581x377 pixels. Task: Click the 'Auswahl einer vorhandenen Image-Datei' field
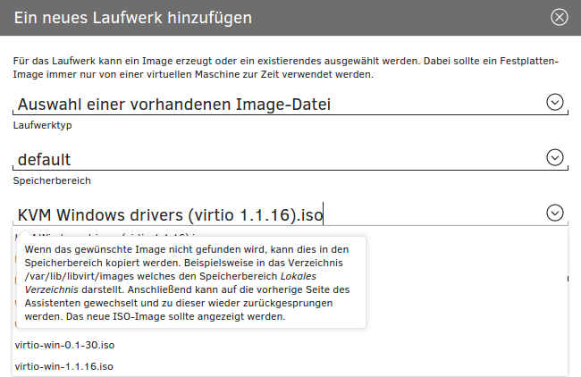click(268, 105)
